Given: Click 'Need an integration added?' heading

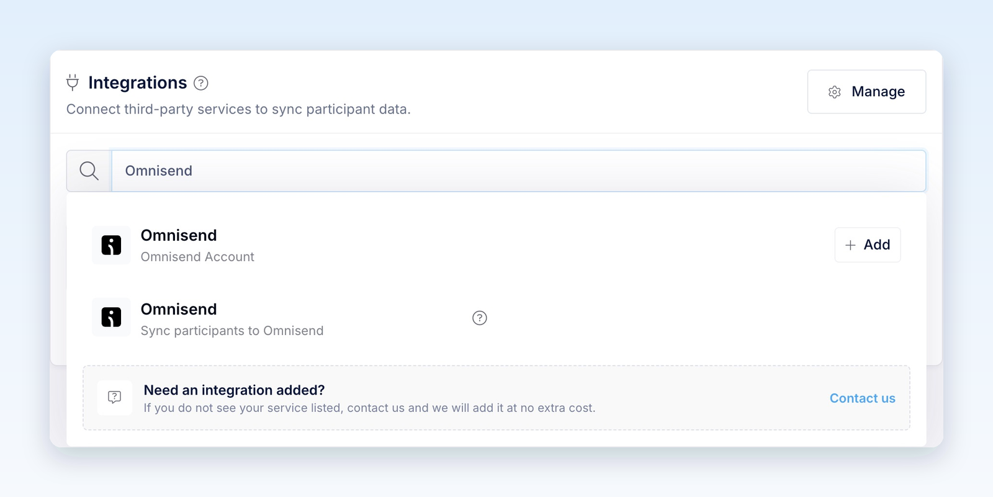Looking at the screenshot, I should (x=234, y=390).
